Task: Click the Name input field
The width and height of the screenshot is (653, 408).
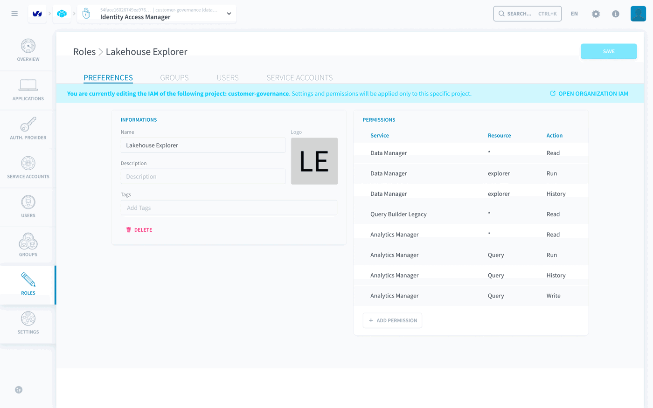Action: click(203, 145)
